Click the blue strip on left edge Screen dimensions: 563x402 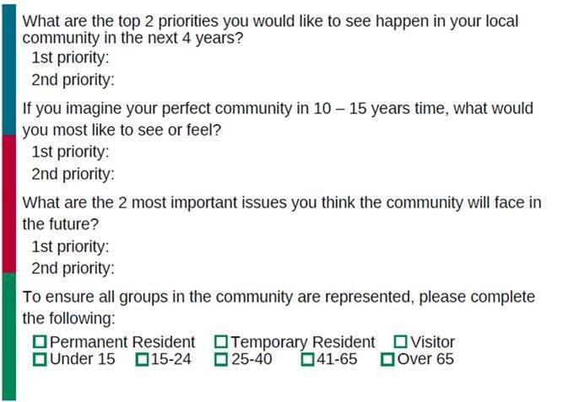click(x=8, y=67)
